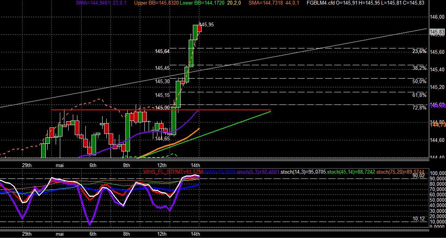Select the 145,45 Fibonacci price label
This screenshot has height=238, width=446.
pos(162,68)
